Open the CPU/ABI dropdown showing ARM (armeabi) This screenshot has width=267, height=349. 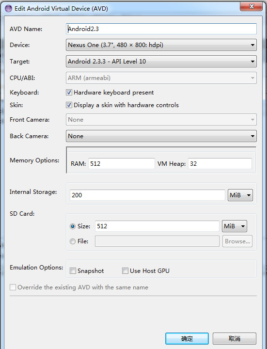click(x=161, y=78)
